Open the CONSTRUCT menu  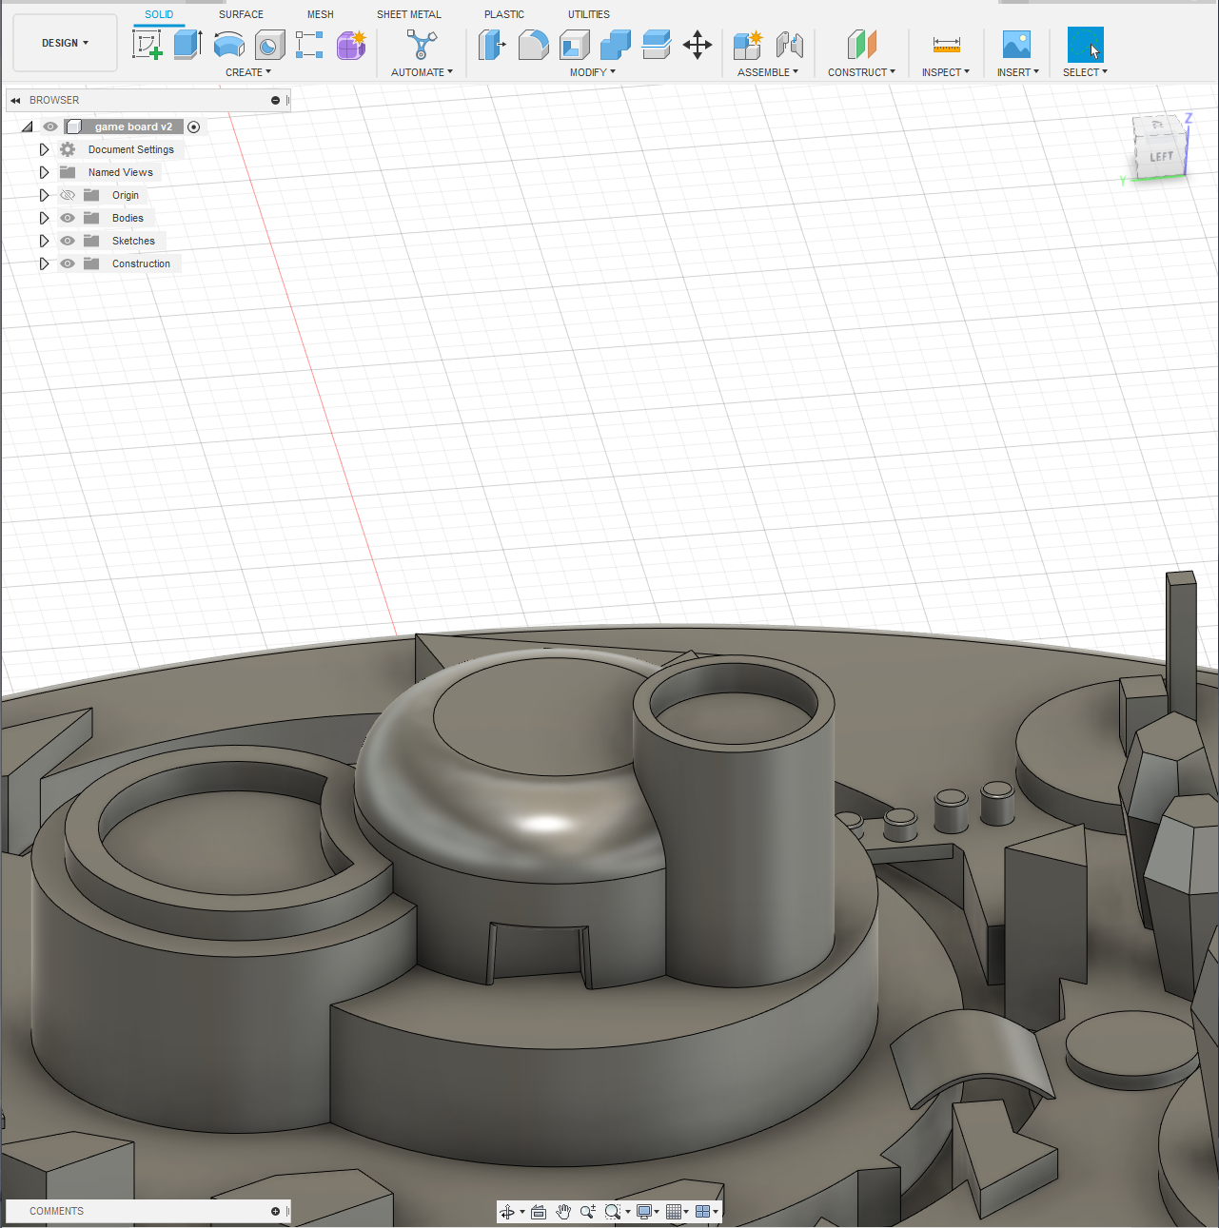[861, 72]
